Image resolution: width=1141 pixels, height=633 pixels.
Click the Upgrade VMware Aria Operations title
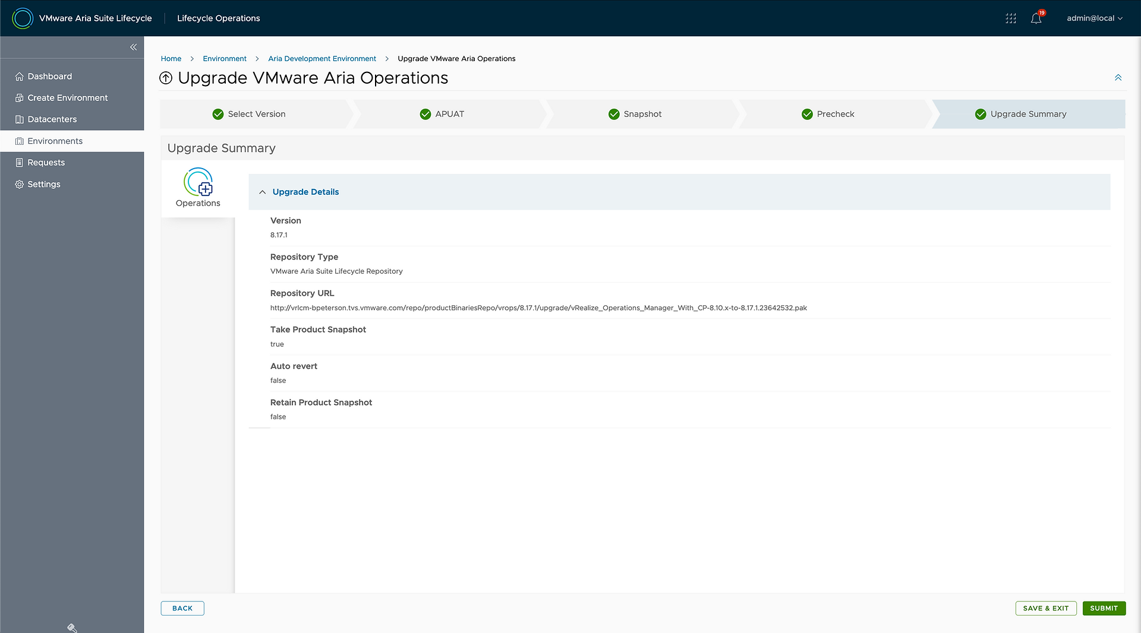(x=313, y=78)
